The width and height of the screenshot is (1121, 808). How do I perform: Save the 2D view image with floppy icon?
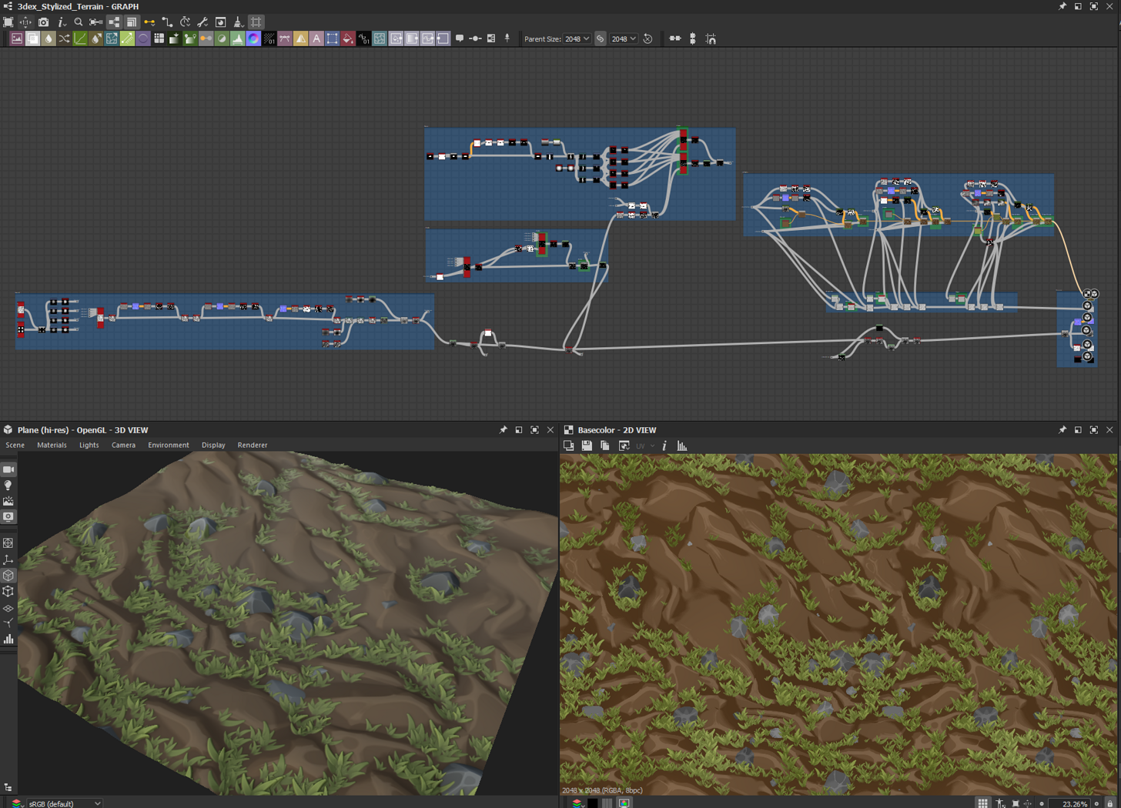587,446
